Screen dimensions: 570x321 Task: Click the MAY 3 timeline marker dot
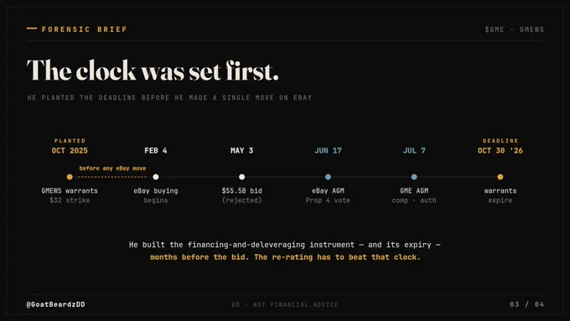click(241, 177)
